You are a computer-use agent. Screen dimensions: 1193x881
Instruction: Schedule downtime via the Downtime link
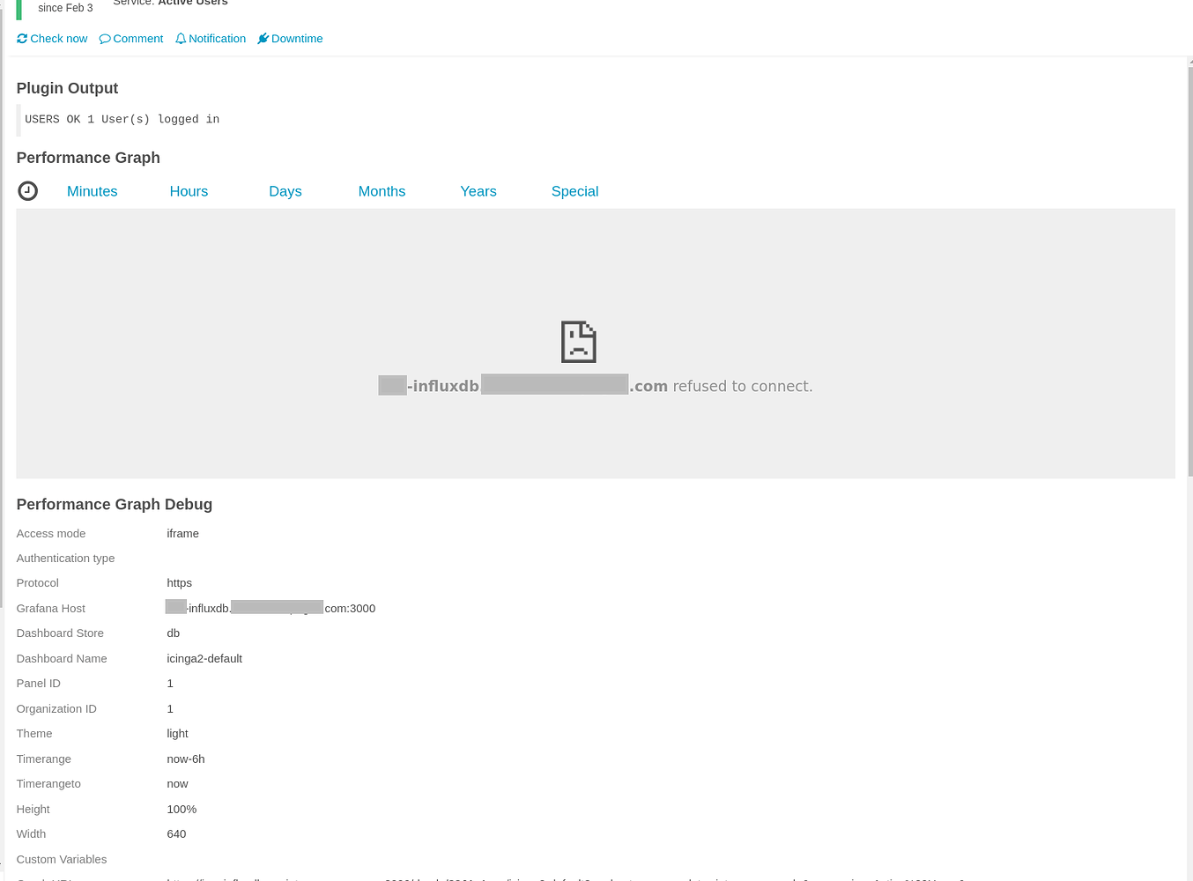click(297, 38)
